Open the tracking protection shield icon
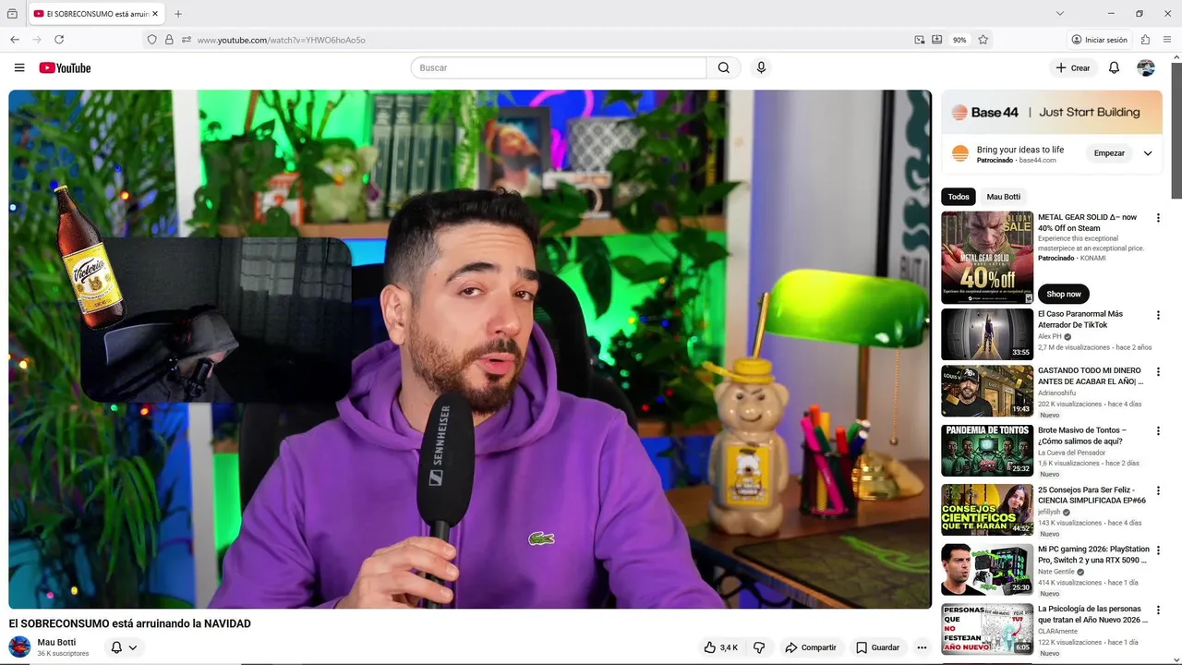The image size is (1182, 665). (x=152, y=40)
